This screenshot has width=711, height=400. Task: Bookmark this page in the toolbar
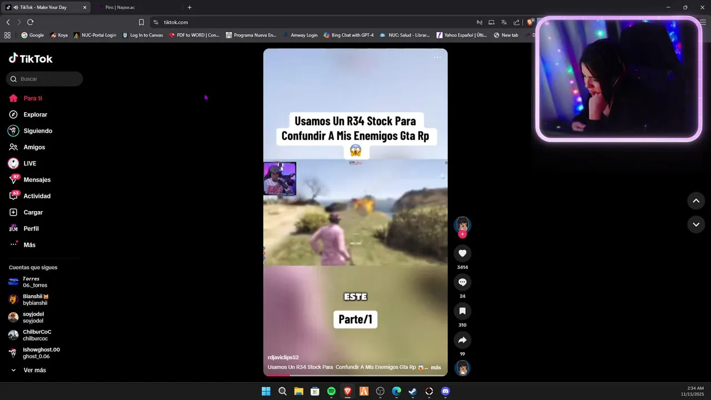tap(141, 22)
